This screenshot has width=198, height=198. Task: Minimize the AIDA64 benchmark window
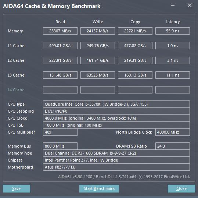coord(173,5)
